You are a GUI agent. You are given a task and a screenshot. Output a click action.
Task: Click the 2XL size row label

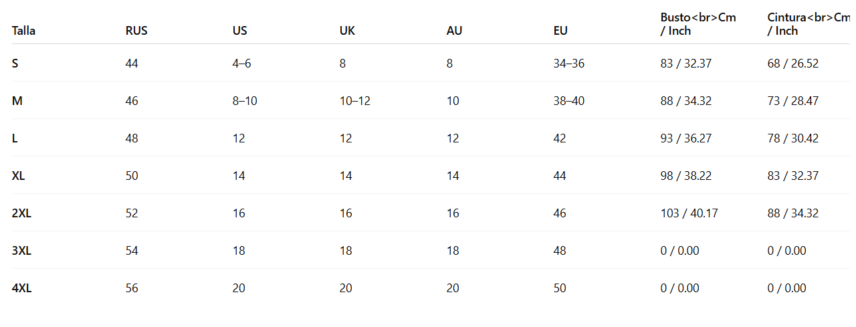point(22,213)
